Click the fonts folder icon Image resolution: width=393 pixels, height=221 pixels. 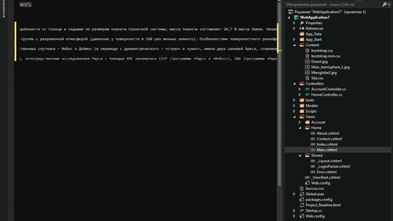(302, 100)
